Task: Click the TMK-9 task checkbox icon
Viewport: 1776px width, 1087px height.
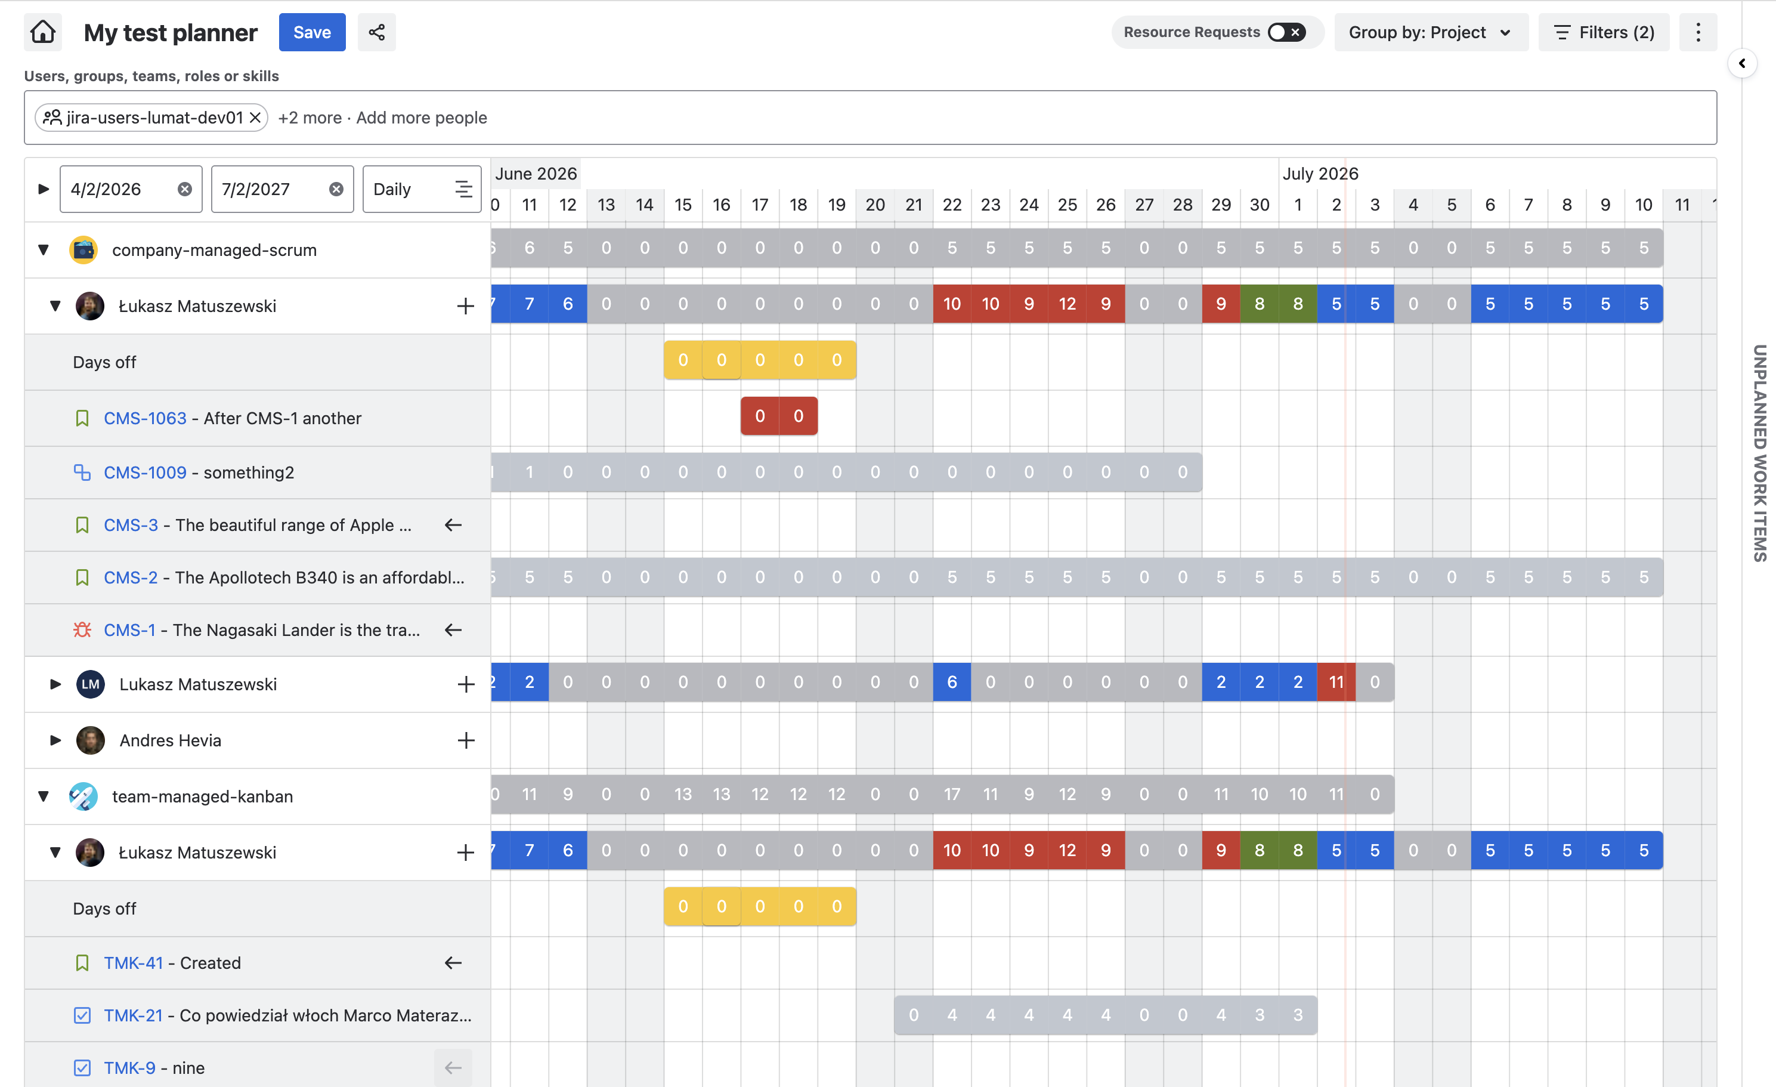Action: [82, 1067]
